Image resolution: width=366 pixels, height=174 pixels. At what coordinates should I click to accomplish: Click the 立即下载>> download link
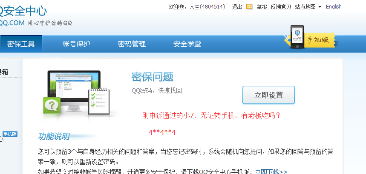[271, 172]
